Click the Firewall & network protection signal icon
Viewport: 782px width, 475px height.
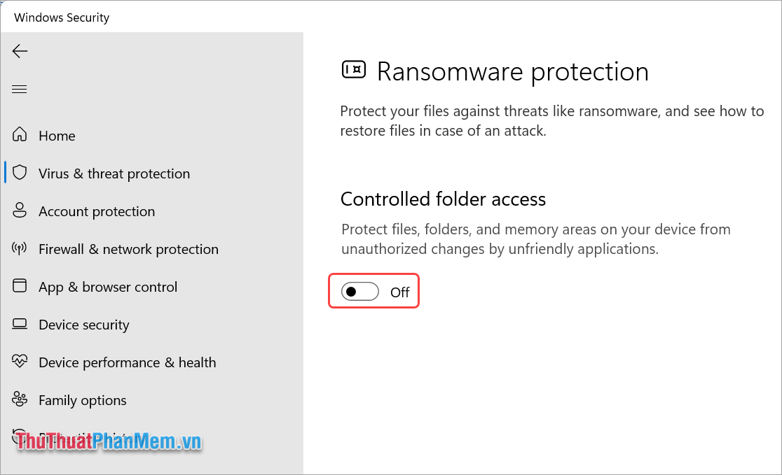[20, 248]
